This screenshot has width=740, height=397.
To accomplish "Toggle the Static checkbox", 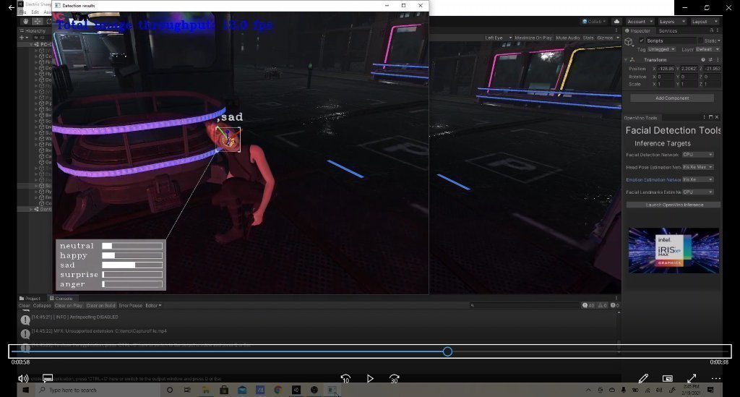I will [x=700, y=40].
